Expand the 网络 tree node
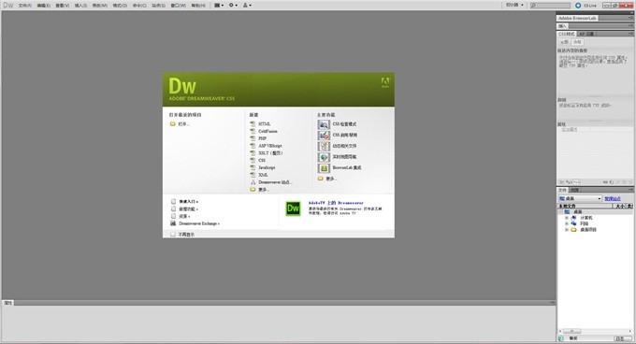The height and width of the screenshot is (344, 636). pos(567,223)
